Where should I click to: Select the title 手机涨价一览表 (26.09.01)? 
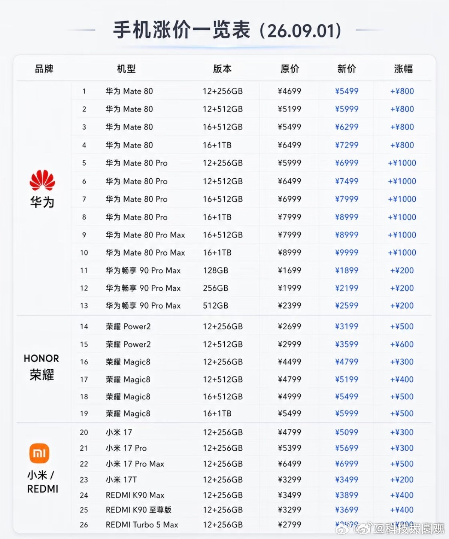227,30
